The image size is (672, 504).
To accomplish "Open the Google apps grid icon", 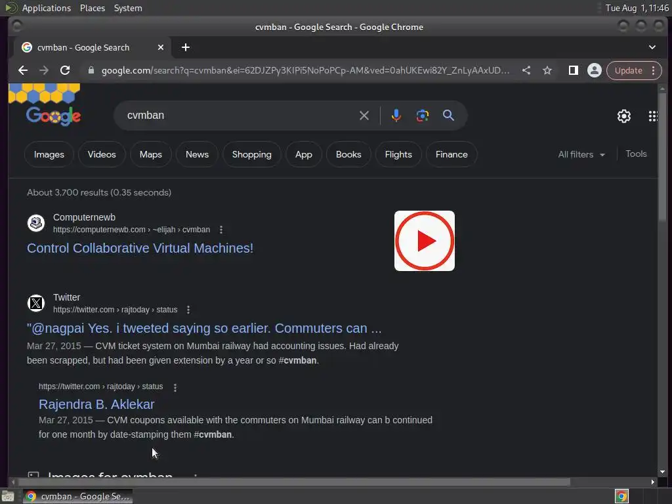I will point(653,115).
